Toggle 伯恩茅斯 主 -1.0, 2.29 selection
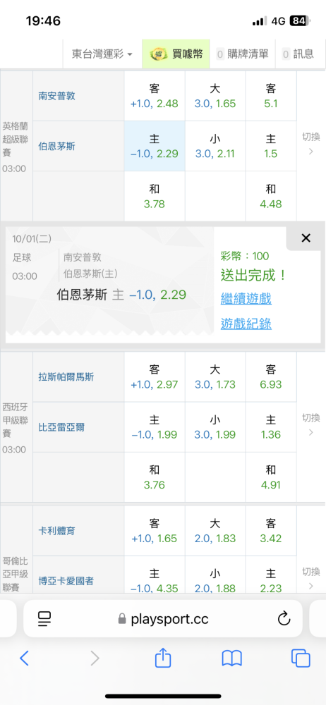 155,146
